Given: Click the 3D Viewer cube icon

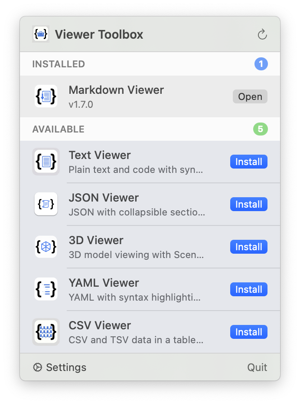Looking at the screenshot, I should tap(46, 246).
